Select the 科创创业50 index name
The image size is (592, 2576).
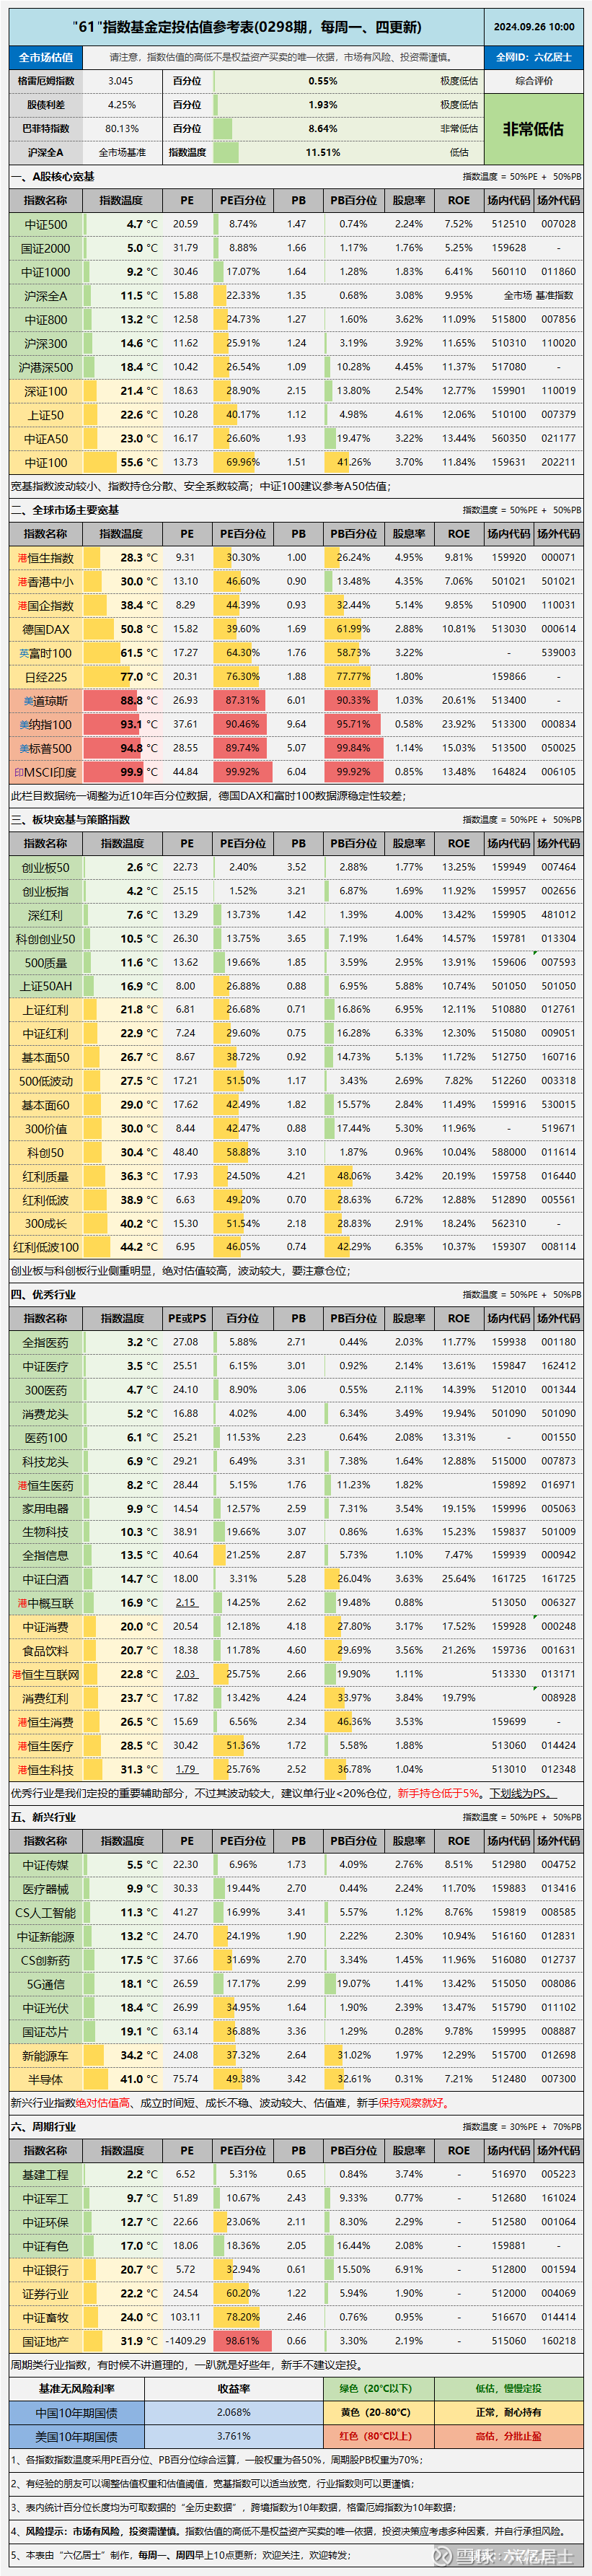pos(46,939)
